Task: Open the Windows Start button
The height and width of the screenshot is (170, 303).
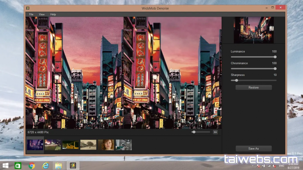Action: pos(6,165)
